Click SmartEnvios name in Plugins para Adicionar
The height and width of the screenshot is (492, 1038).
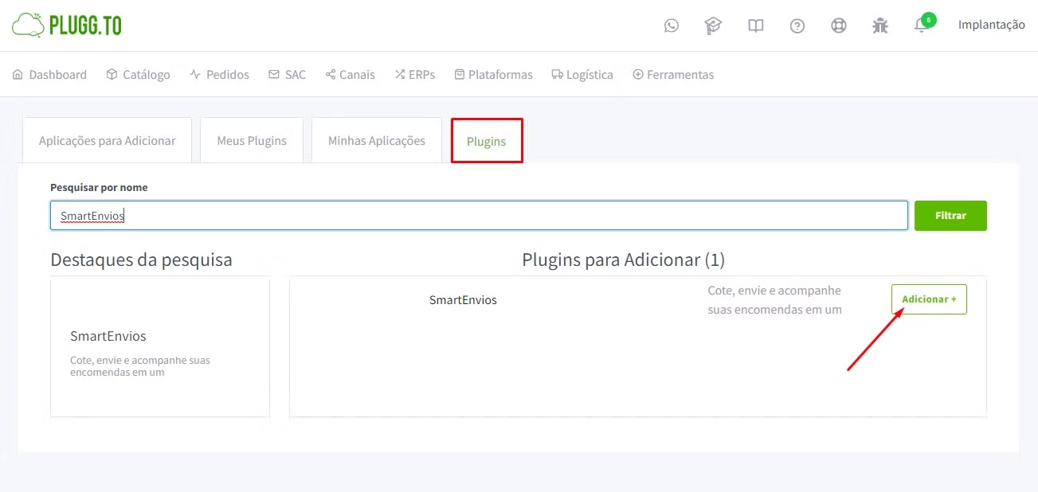(463, 300)
